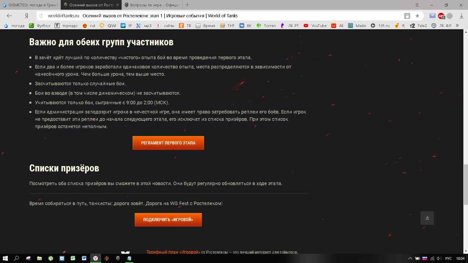Open the 18:04 taskbar clock
This screenshot has width=468, height=263.
pos(460,258)
